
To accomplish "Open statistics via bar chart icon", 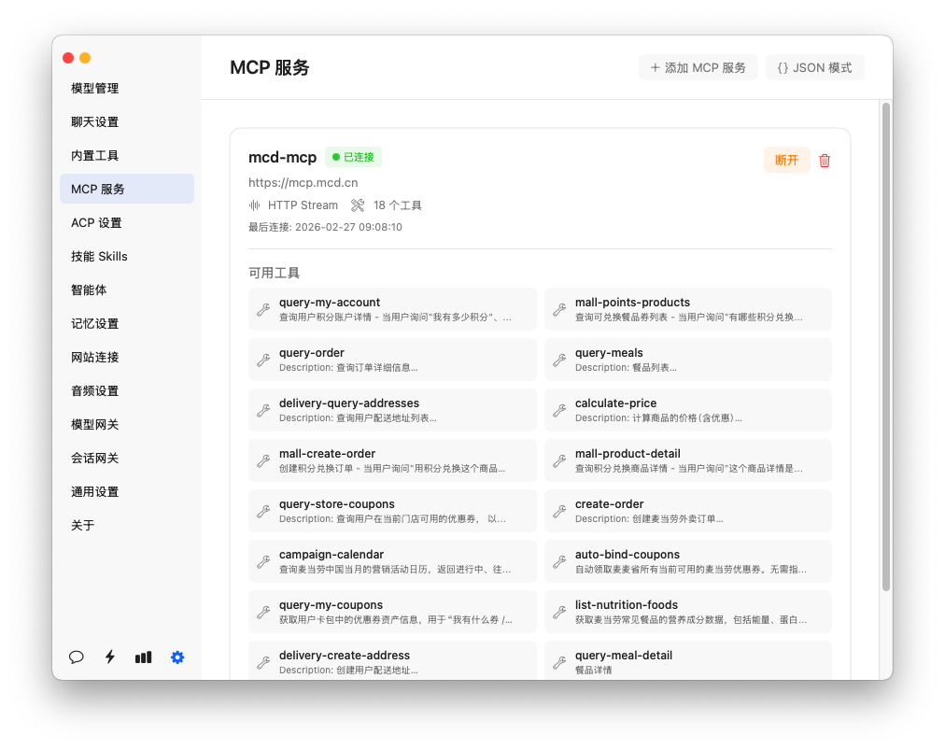I will 143,657.
